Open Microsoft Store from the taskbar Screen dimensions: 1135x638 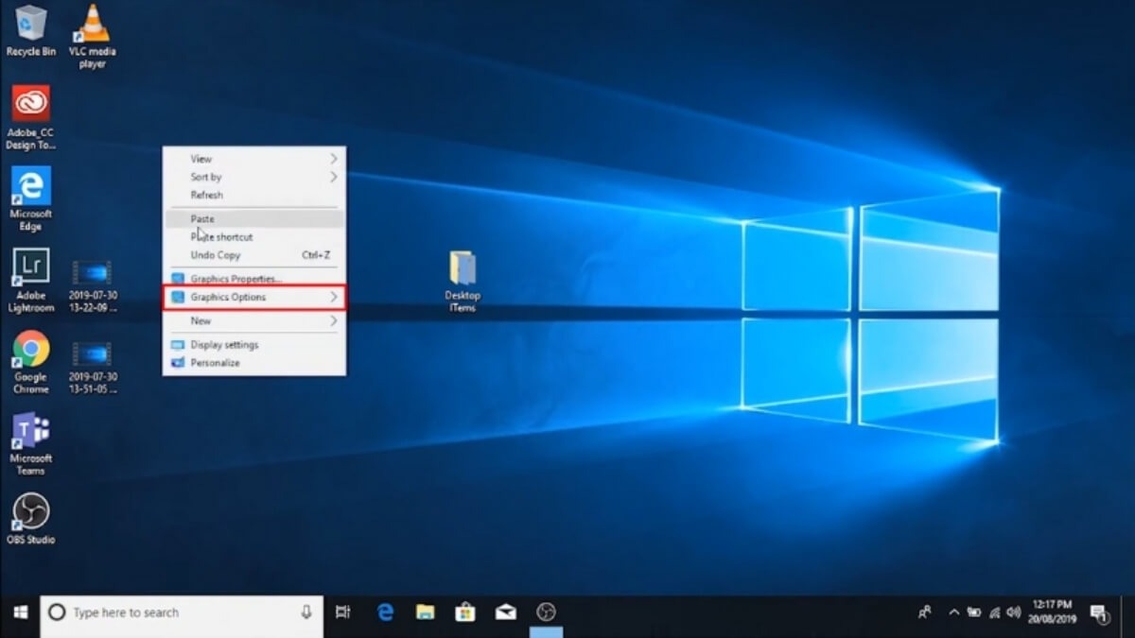[465, 612]
